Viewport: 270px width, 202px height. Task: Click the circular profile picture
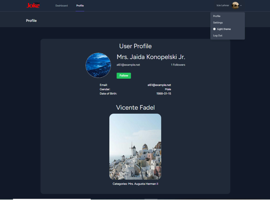[x=98, y=65]
